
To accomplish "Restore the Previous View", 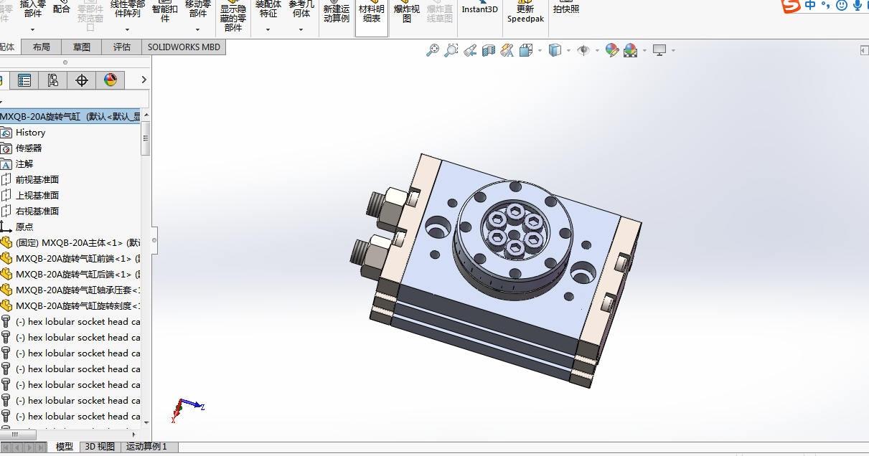I will 470,50.
